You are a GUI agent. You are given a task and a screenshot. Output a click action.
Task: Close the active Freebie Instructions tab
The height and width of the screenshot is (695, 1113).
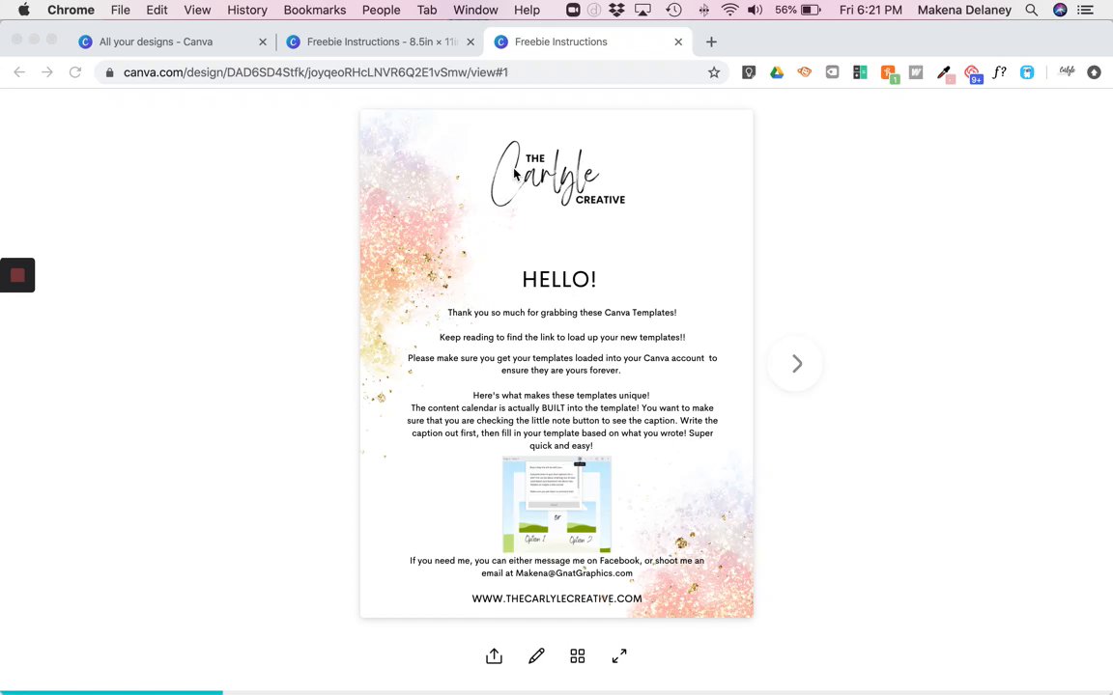point(678,42)
